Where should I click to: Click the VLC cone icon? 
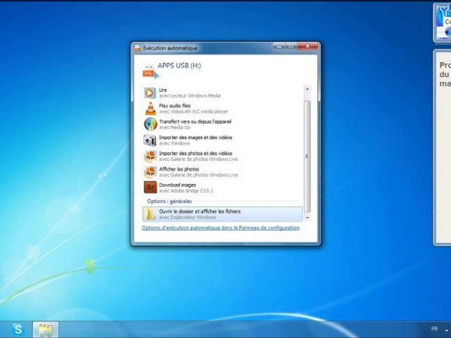[150, 108]
